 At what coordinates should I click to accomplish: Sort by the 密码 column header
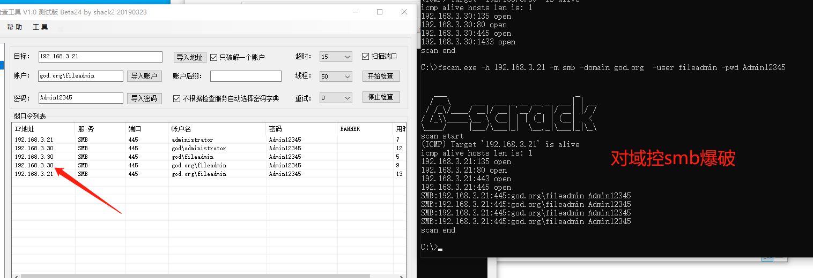pyautogui.click(x=302, y=129)
